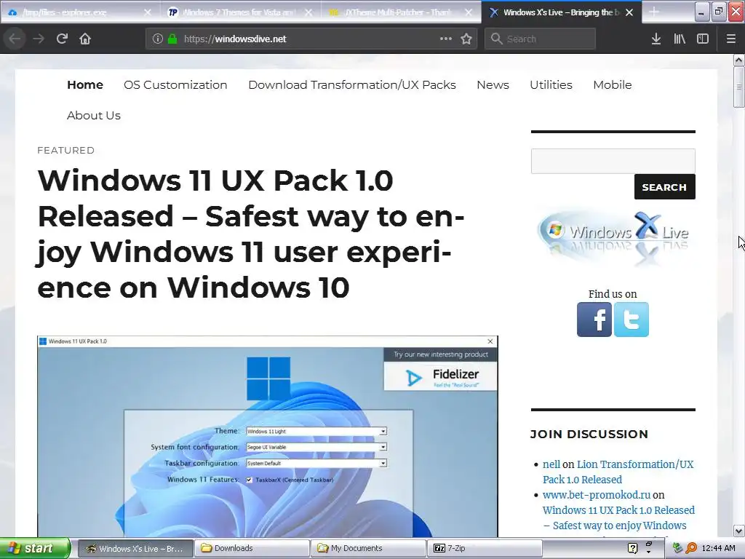
Task: Open a new tab with plus button
Action: pos(654,12)
